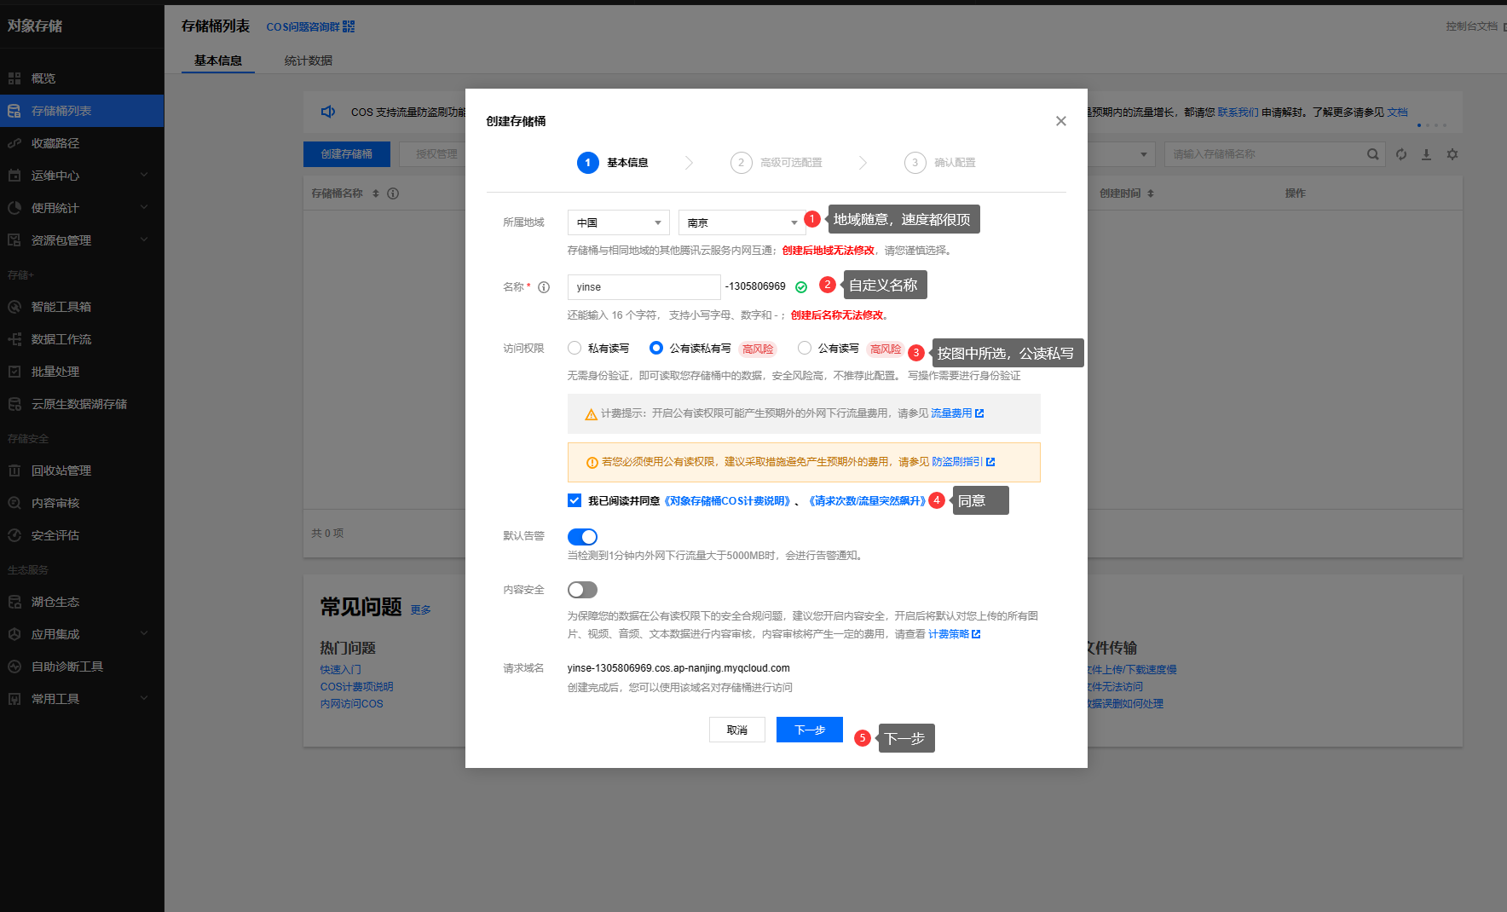Click the refresh icon in the toolbar

[1401, 154]
